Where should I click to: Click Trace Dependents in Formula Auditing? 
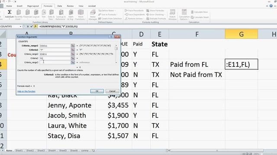(135, 15)
